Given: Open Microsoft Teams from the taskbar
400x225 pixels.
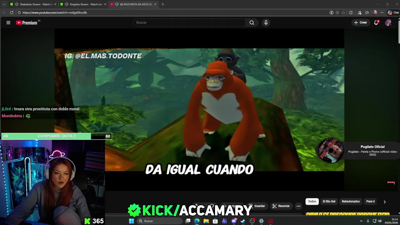Looking at the screenshot, I should tap(224, 221).
